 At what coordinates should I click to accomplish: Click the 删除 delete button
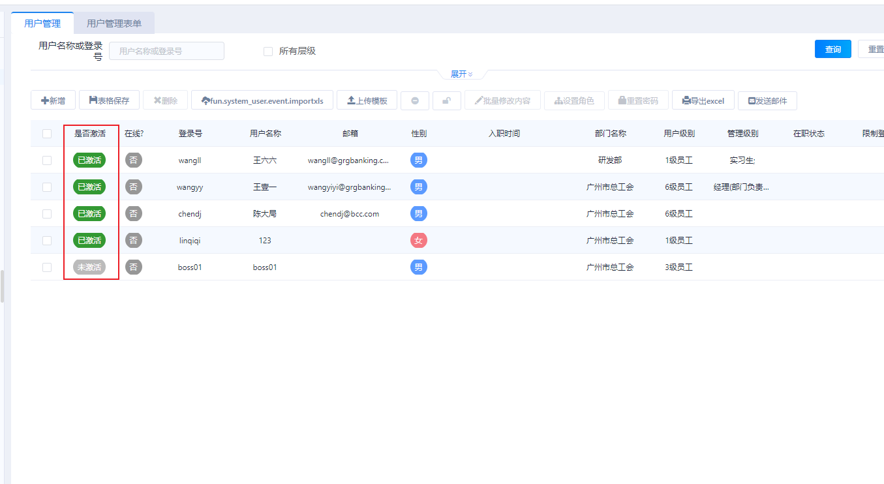click(x=166, y=100)
